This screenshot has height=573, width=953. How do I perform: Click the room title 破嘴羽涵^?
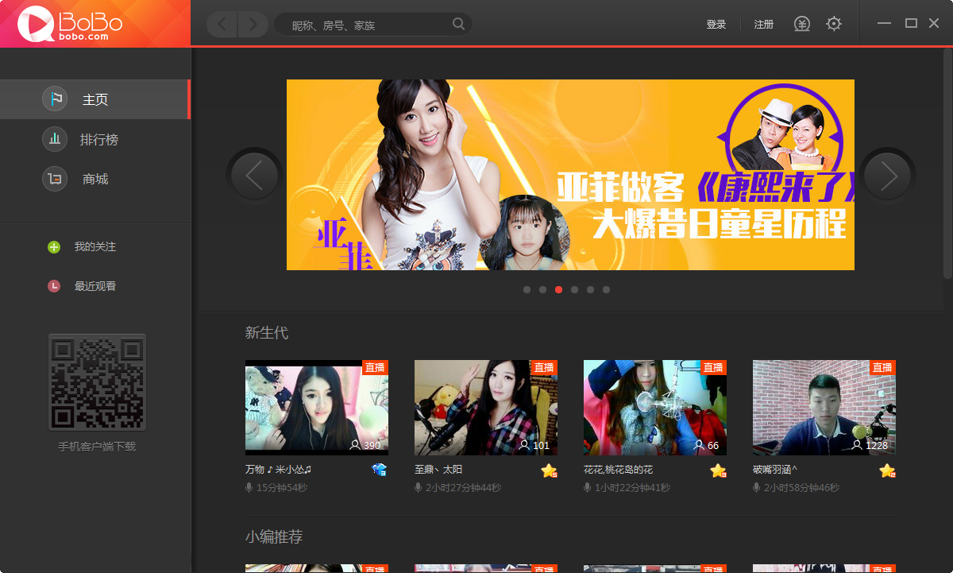tap(775, 470)
